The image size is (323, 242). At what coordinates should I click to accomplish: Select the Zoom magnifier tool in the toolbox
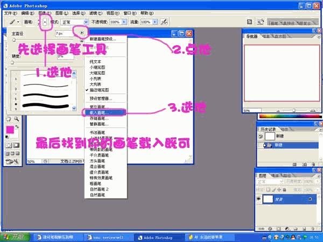(17, 119)
